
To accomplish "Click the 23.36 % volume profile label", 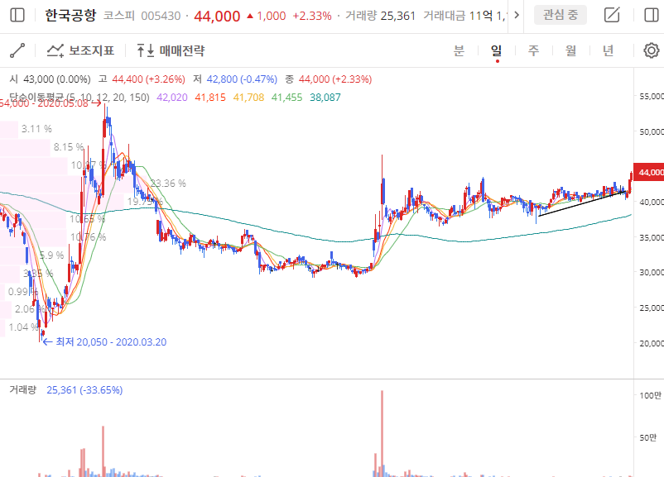I will [x=168, y=183].
